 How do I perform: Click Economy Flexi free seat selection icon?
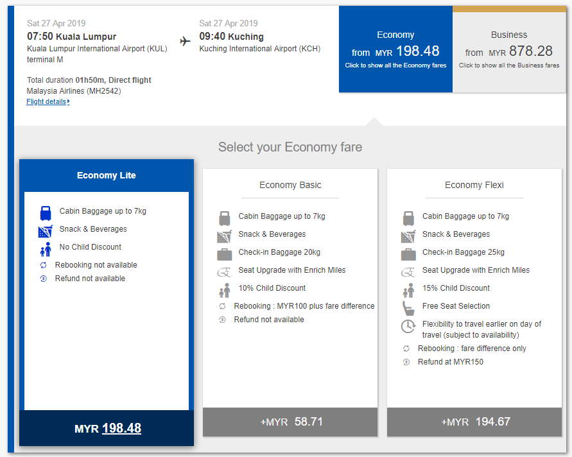pyautogui.click(x=408, y=307)
